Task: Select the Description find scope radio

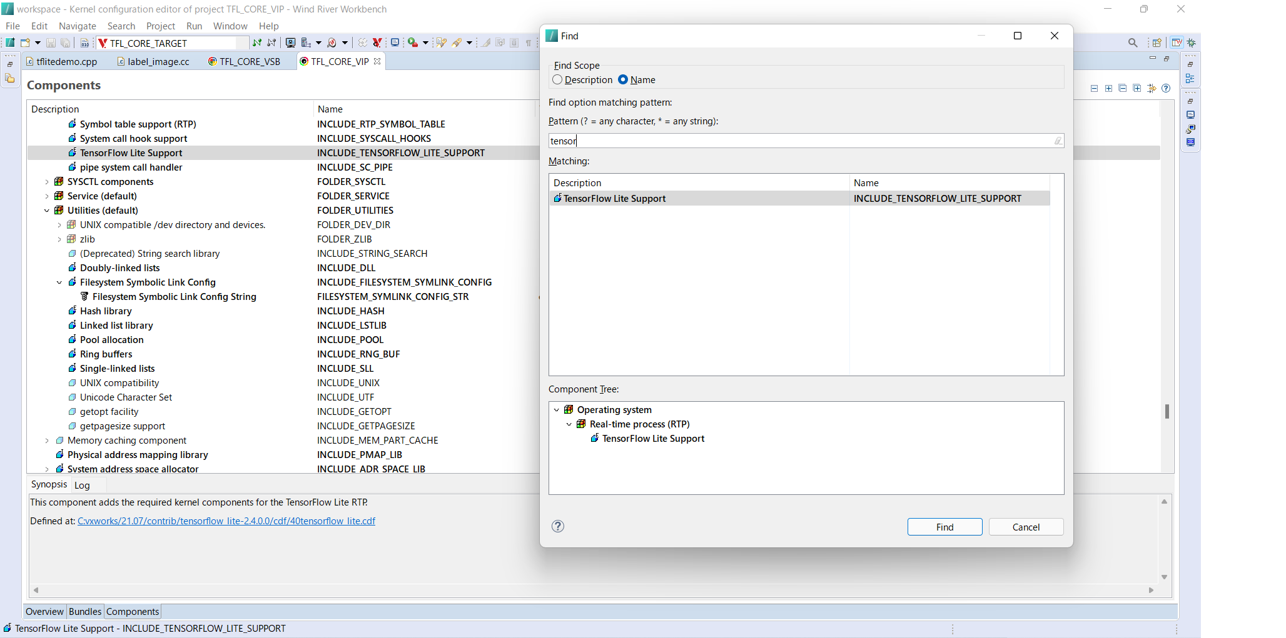Action: (x=557, y=79)
